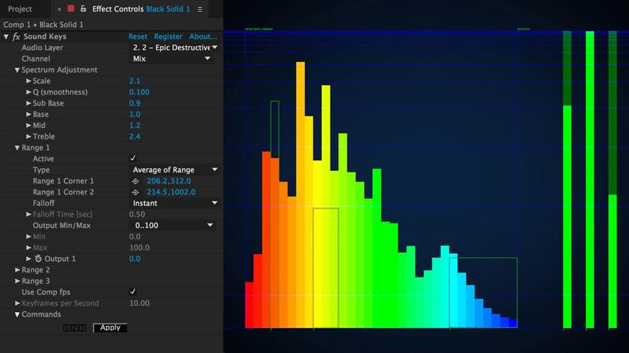Collapse the Spectrum Adjustment group
The image size is (629, 353).
(x=17, y=70)
